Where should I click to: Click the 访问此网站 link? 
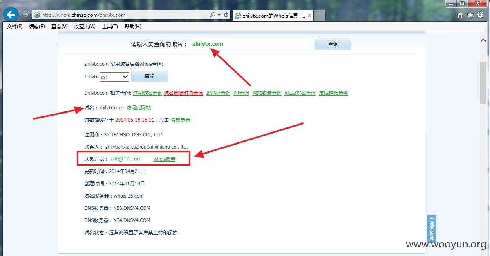pos(139,108)
